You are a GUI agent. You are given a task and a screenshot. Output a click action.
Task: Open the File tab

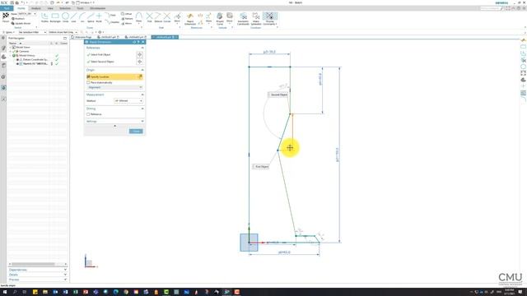point(7,8)
